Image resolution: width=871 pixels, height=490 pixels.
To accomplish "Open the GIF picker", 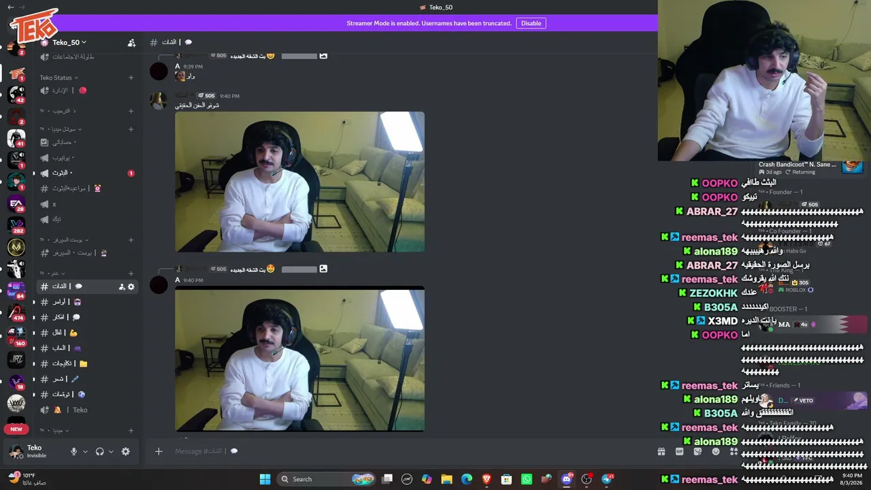I will (x=679, y=451).
